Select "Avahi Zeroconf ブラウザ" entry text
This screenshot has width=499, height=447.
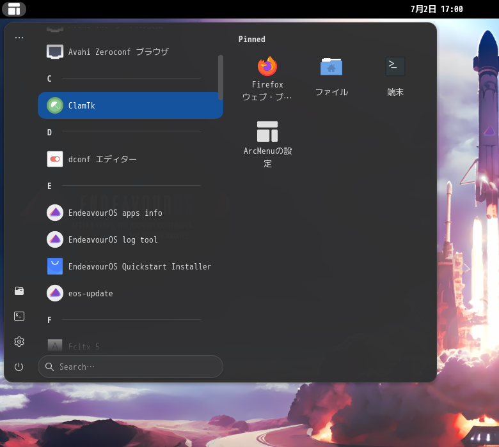(x=118, y=52)
